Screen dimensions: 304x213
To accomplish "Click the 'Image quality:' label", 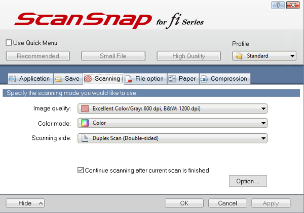I will point(52,109).
